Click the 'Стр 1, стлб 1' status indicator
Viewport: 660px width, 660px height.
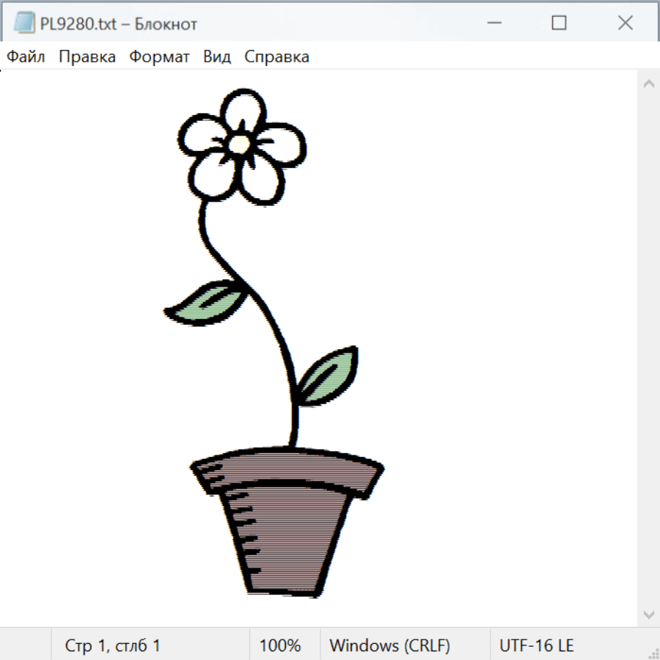click(113, 645)
